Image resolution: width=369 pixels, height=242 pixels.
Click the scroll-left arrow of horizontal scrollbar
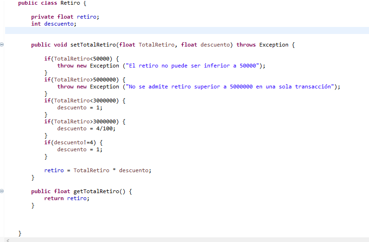click(8, 240)
